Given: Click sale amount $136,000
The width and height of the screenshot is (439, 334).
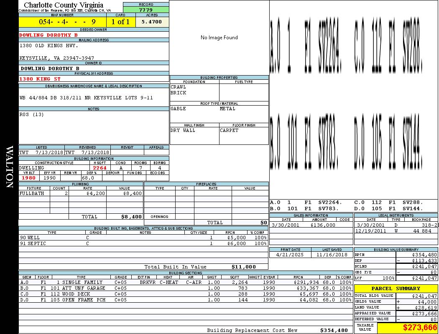Looking at the screenshot, I should click(x=322, y=225).
